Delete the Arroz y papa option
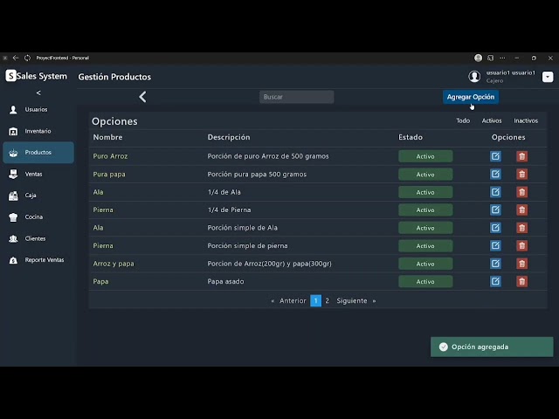559x419 pixels. 521,264
